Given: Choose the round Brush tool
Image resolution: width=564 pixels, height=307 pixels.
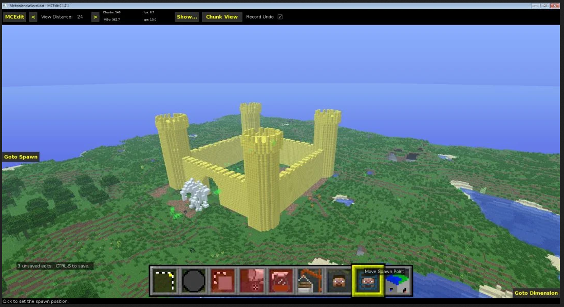Looking at the screenshot, I should pos(194,281).
